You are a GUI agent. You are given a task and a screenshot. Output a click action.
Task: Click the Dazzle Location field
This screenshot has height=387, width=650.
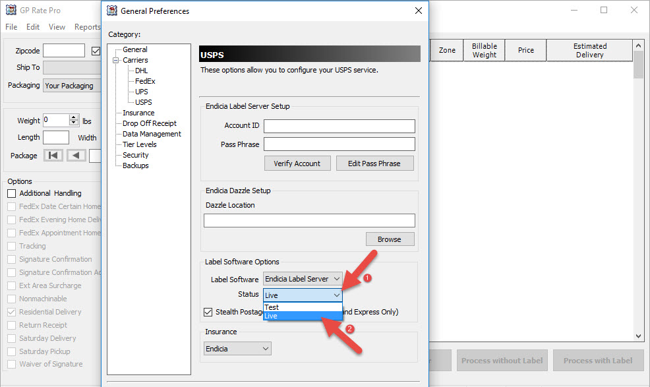(309, 221)
